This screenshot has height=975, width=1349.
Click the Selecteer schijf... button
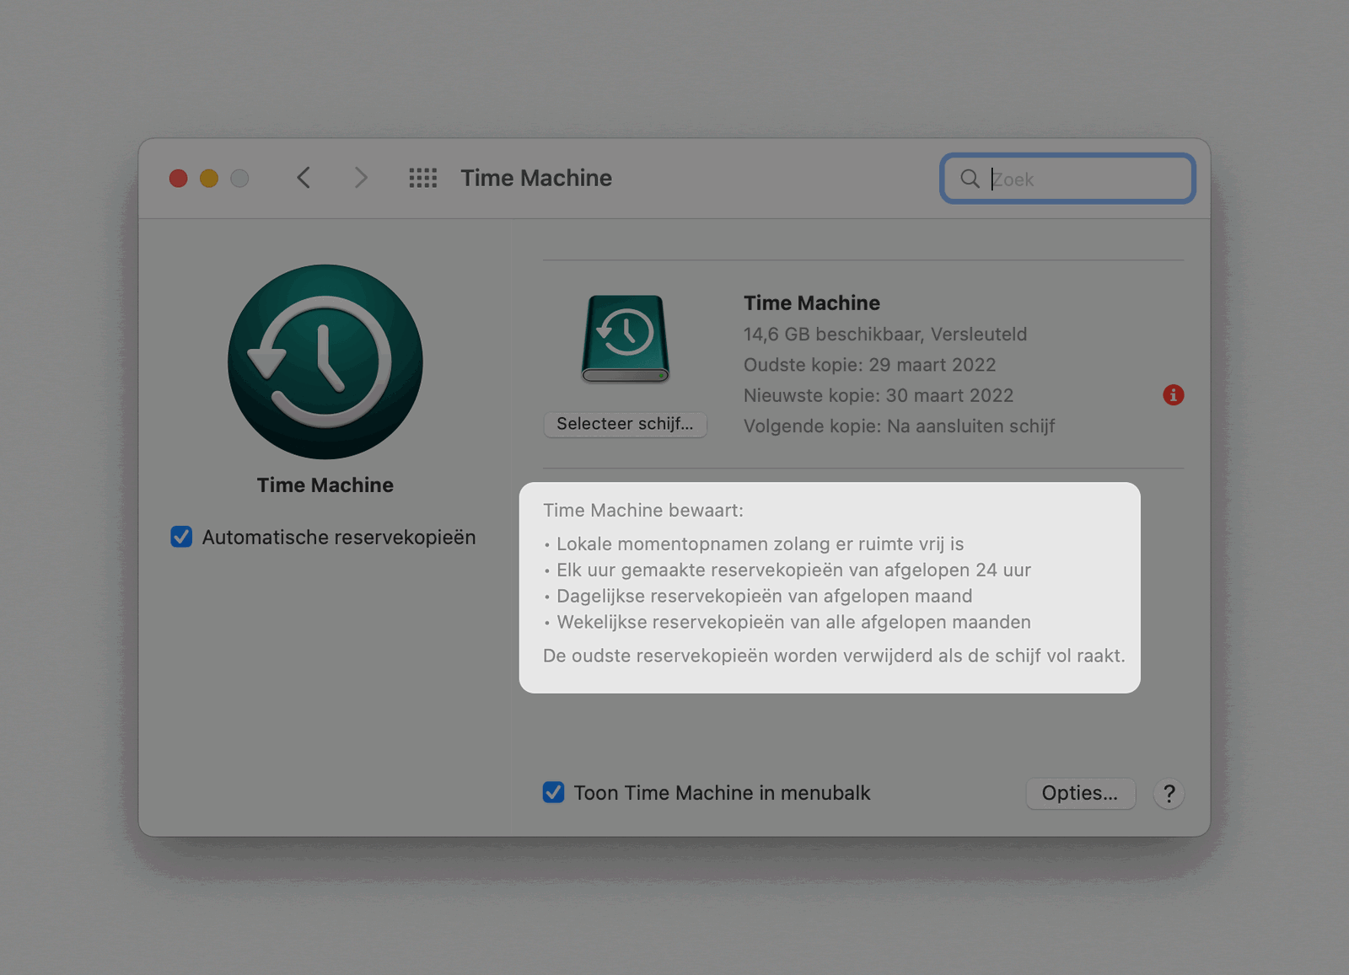click(625, 424)
